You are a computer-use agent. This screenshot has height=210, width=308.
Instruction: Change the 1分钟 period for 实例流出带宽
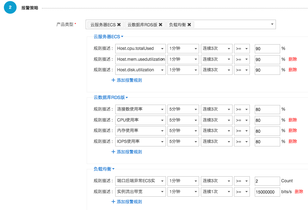click(x=183, y=192)
